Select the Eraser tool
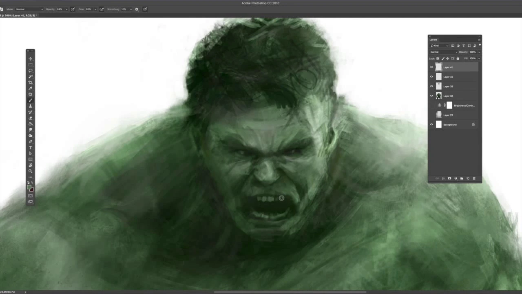Viewport: 522px width, 294px height. pyautogui.click(x=31, y=118)
